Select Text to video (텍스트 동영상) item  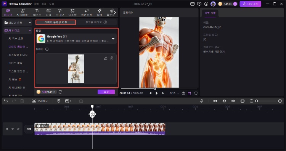18,71
